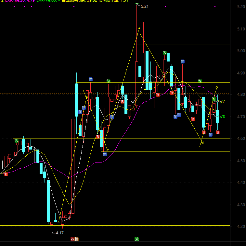Select the blue T marker near 4.70 crossed by the white average

click(112, 117)
